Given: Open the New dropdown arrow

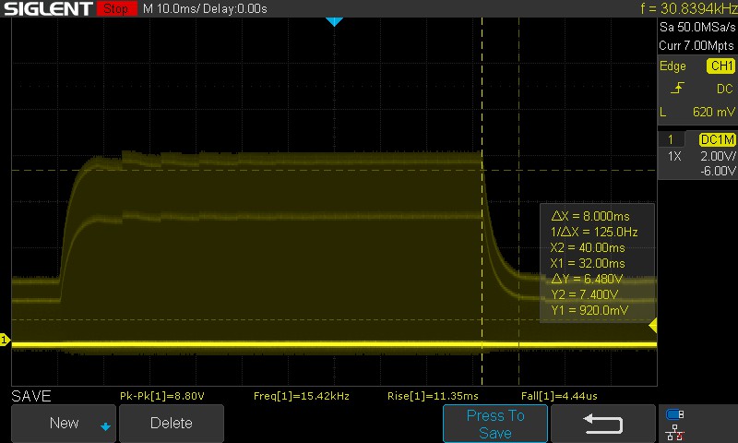Looking at the screenshot, I should click(x=105, y=425).
